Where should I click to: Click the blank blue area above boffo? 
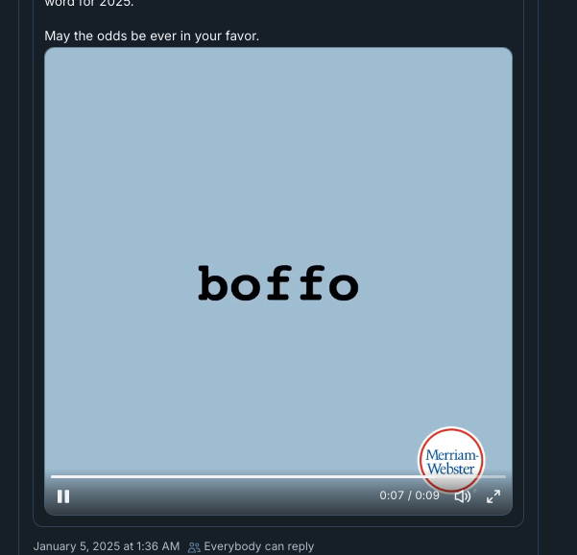point(278,155)
